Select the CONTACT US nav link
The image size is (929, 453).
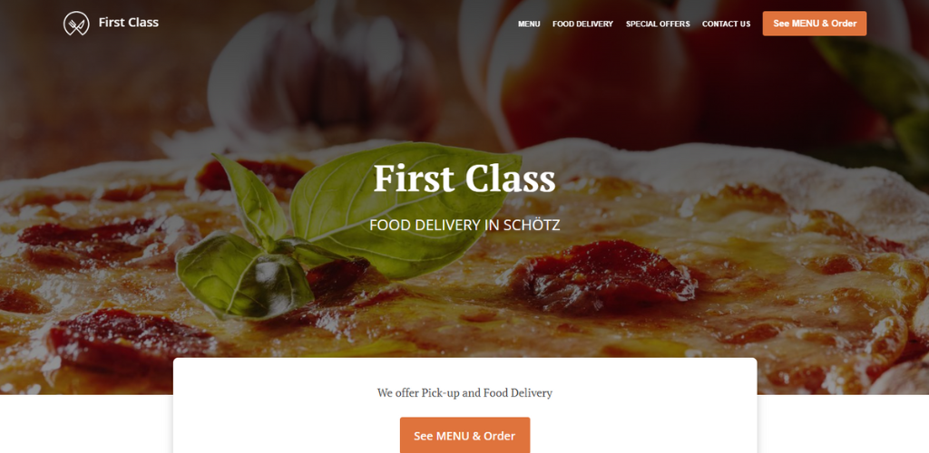[x=727, y=24]
